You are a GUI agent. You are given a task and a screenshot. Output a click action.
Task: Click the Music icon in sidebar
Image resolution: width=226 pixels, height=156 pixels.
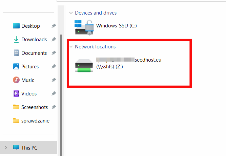click(16, 80)
